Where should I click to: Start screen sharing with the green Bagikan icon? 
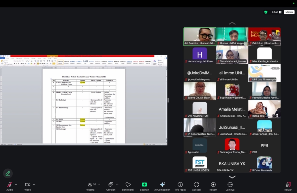pyautogui.click(x=144, y=185)
